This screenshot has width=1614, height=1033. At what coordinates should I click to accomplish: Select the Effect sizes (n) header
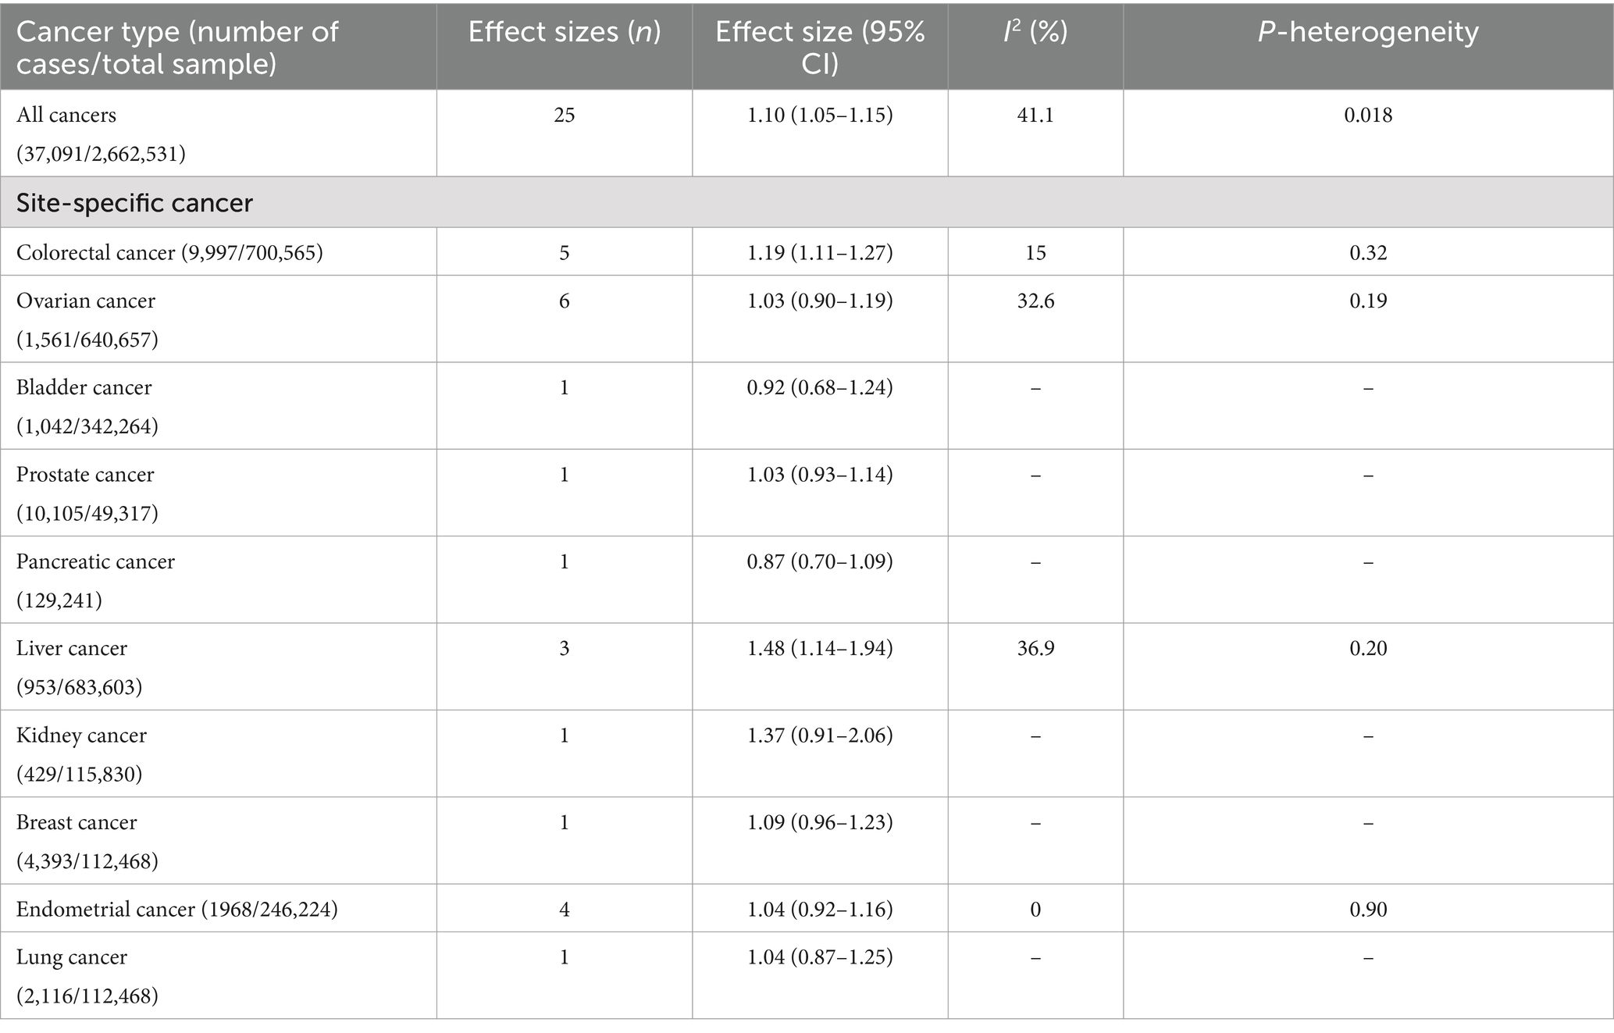[564, 31]
